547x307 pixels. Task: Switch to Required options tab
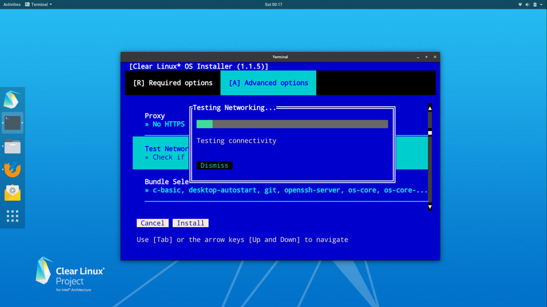[x=173, y=83]
